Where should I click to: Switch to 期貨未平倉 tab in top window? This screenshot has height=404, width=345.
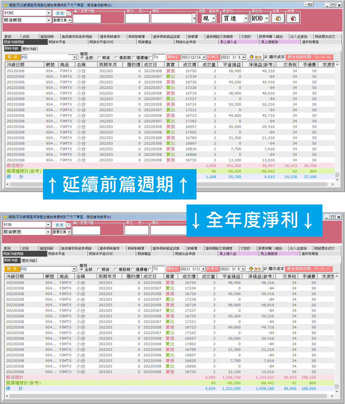(x=57, y=42)
